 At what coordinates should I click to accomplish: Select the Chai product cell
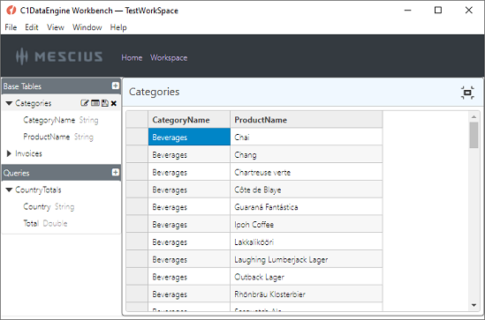pos(307,137)
